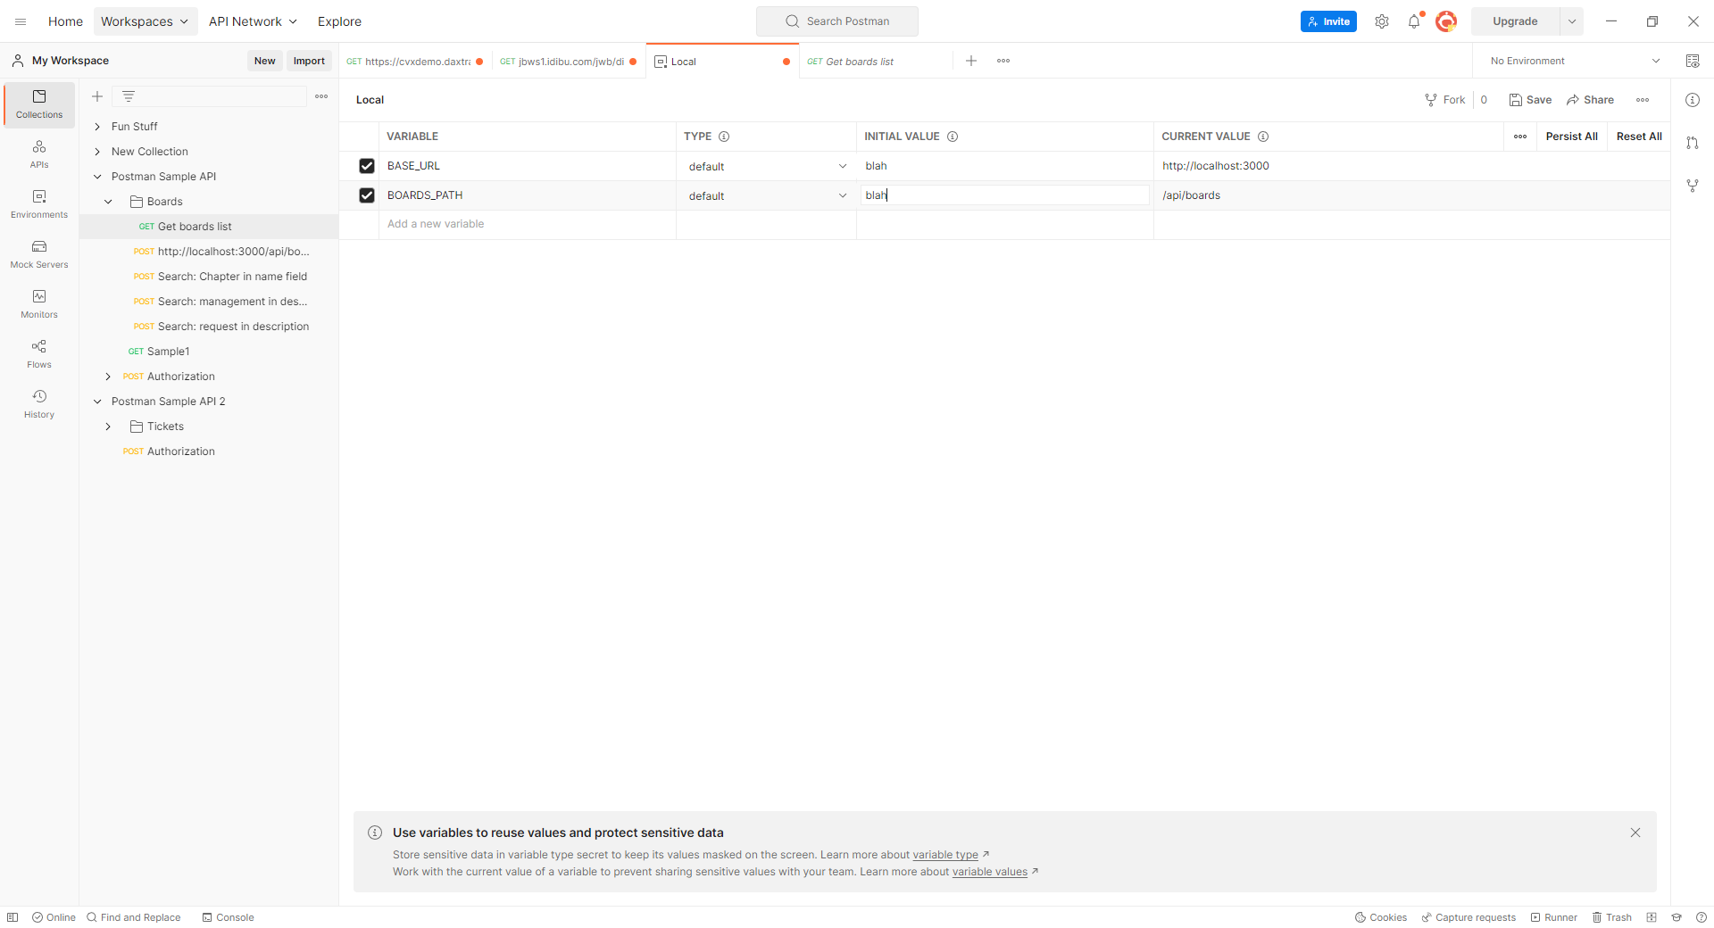This screenshot has height=928, width=1714.
Task: Click Add a new variable field
Action: tap(529, 224)
